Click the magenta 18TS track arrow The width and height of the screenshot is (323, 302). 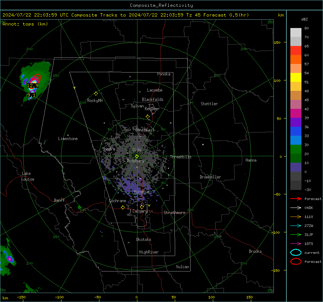point(296,244)
